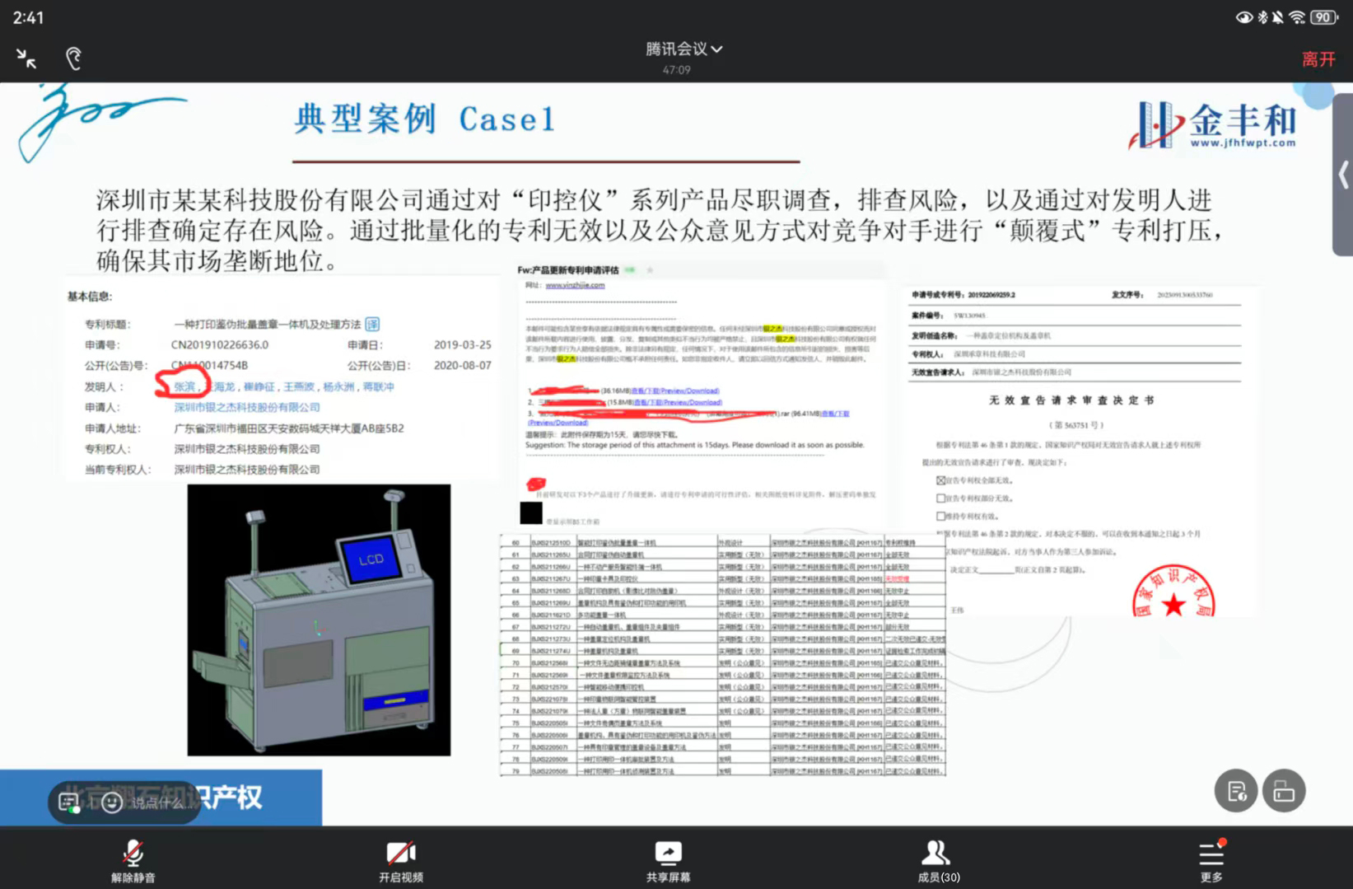Expand the right side panel chevron handle
The image size is (1353, 889).
point(1343,175)
